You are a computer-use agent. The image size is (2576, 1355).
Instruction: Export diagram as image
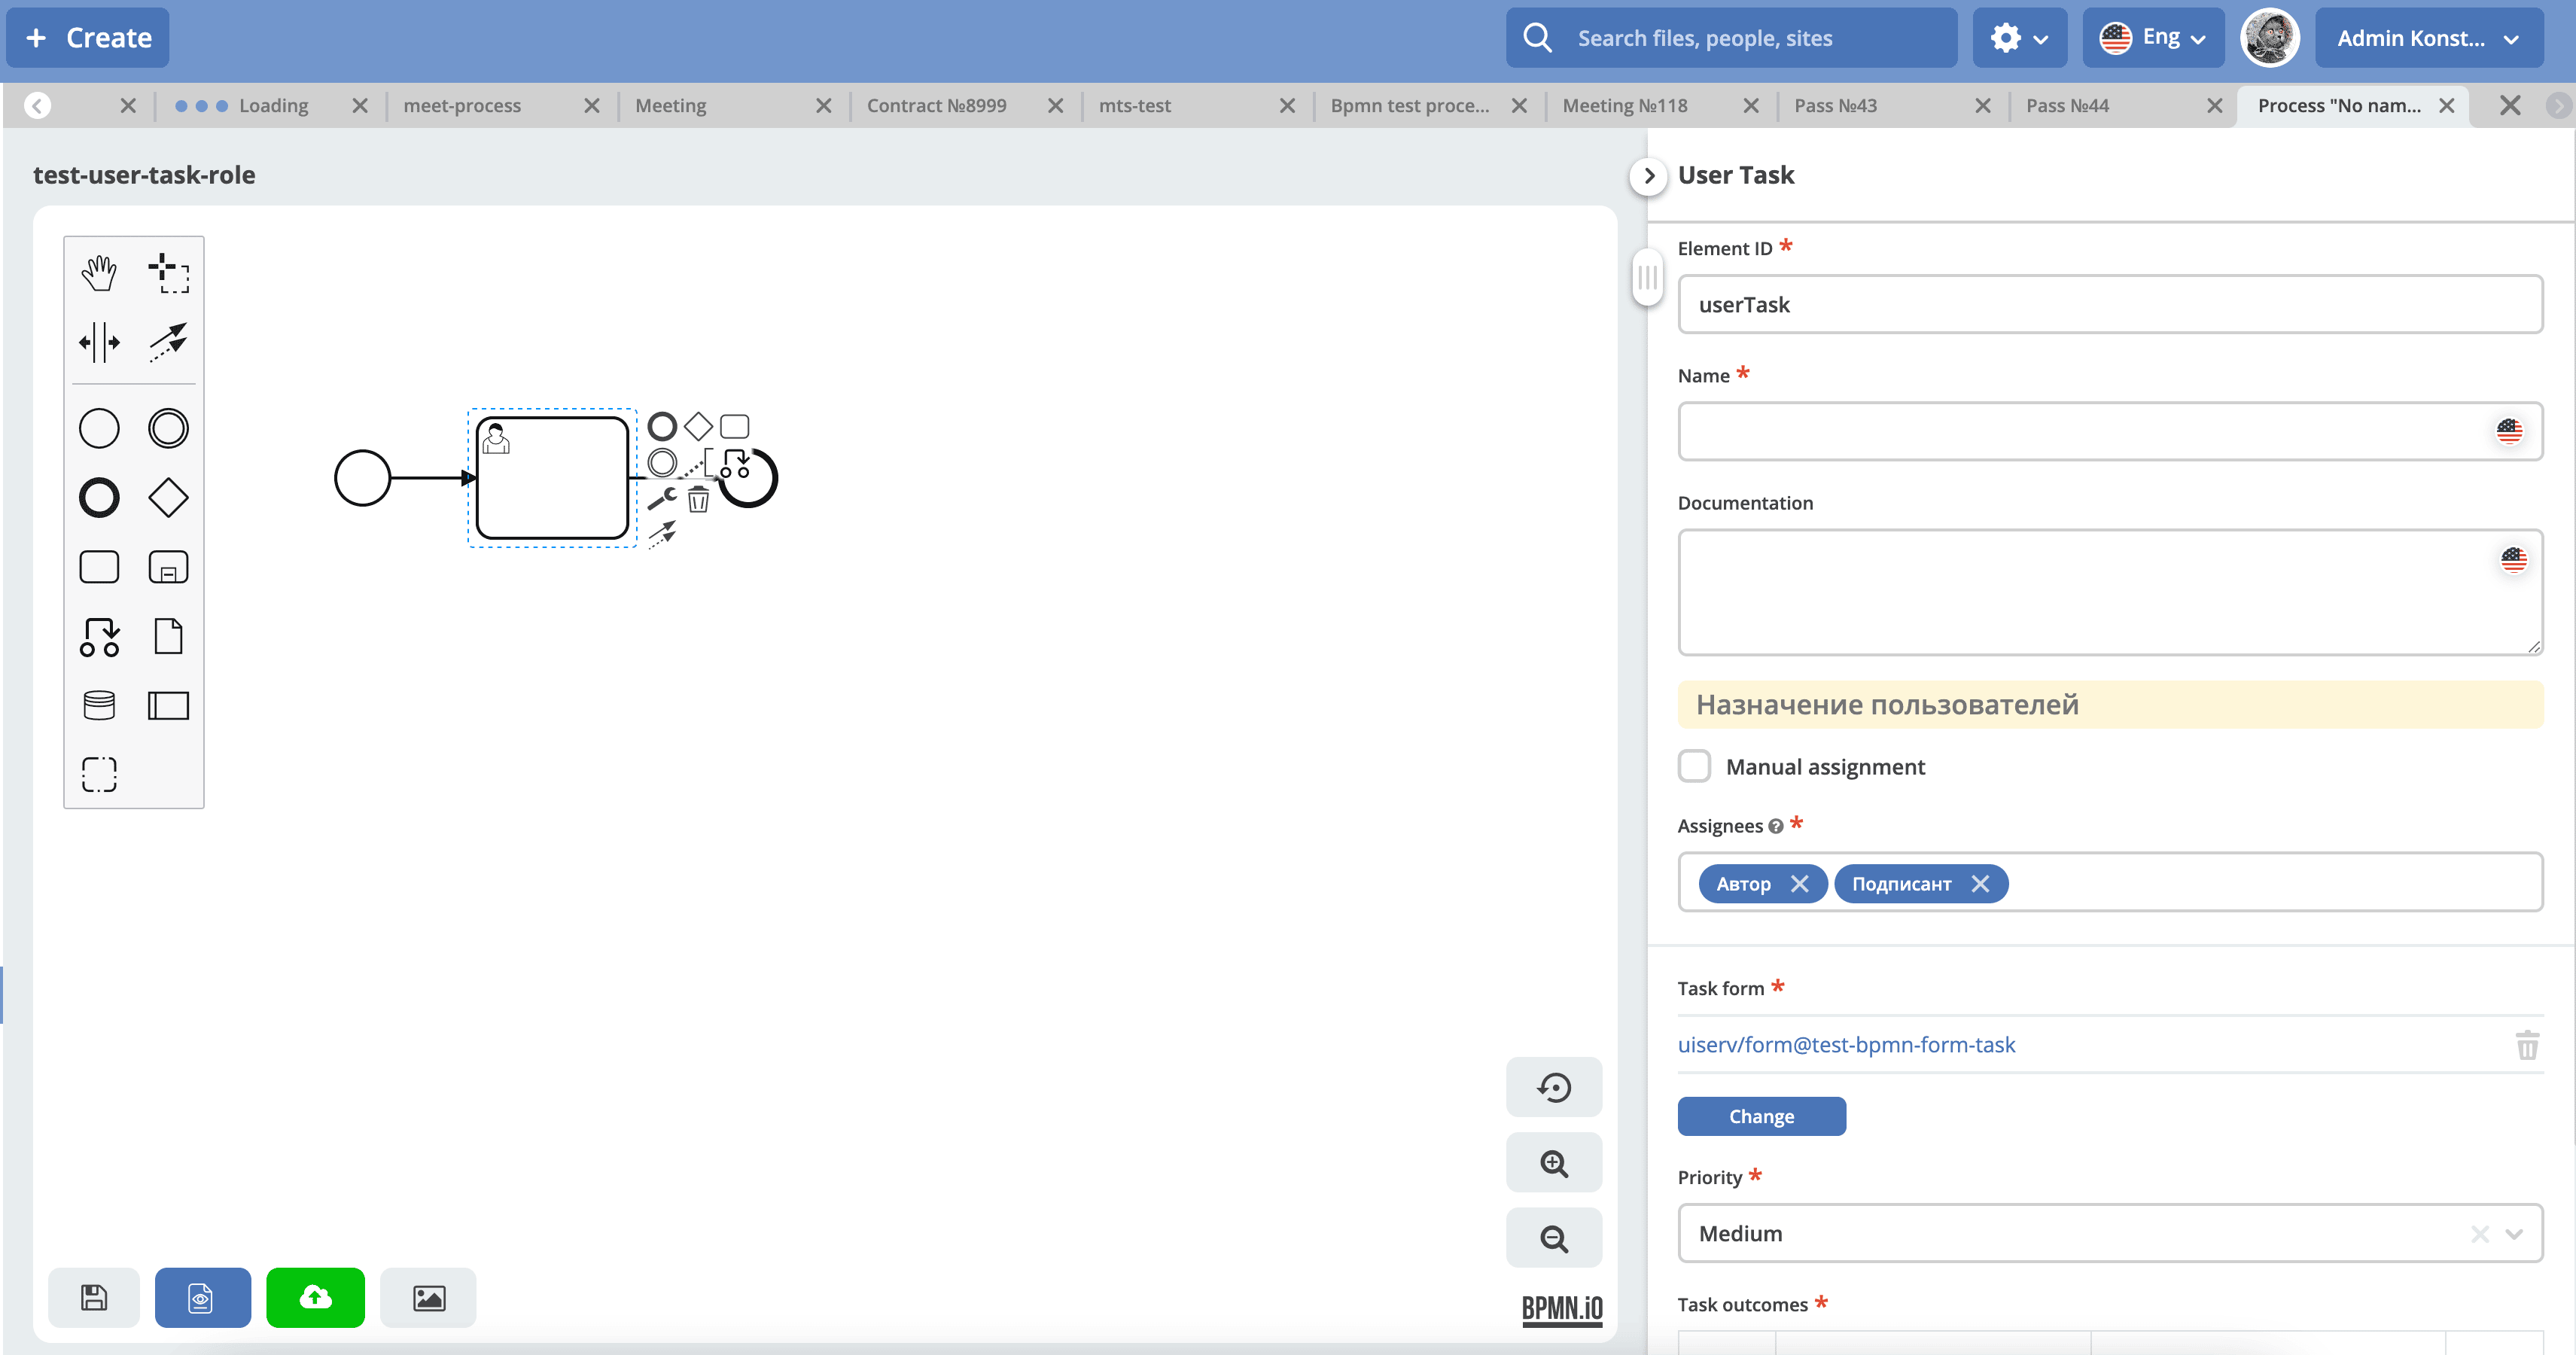[x=428, y=1297]
